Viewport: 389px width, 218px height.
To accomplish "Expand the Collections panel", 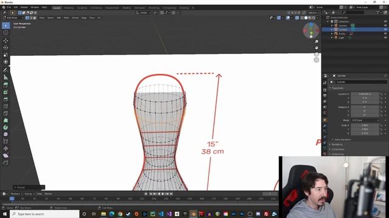I will (x=337, y=150).
